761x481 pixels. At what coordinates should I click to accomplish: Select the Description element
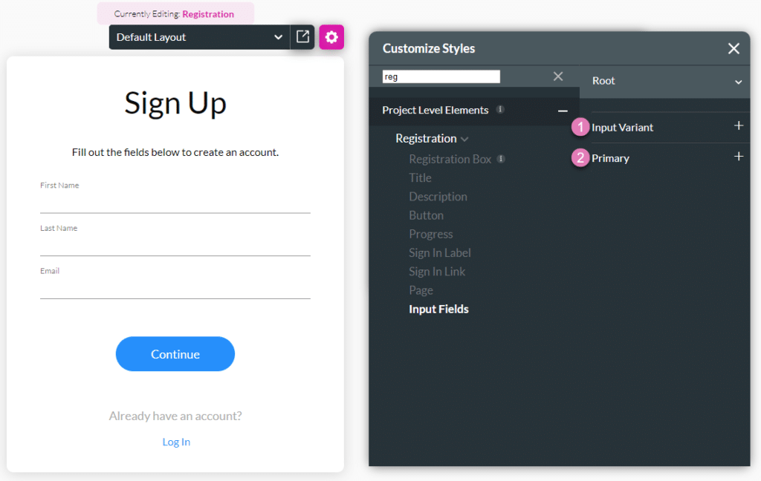coord(438,197)
